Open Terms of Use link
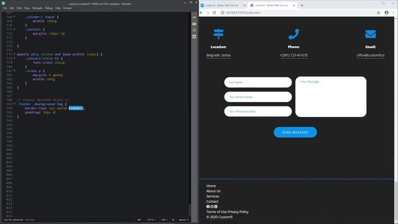 216,212
